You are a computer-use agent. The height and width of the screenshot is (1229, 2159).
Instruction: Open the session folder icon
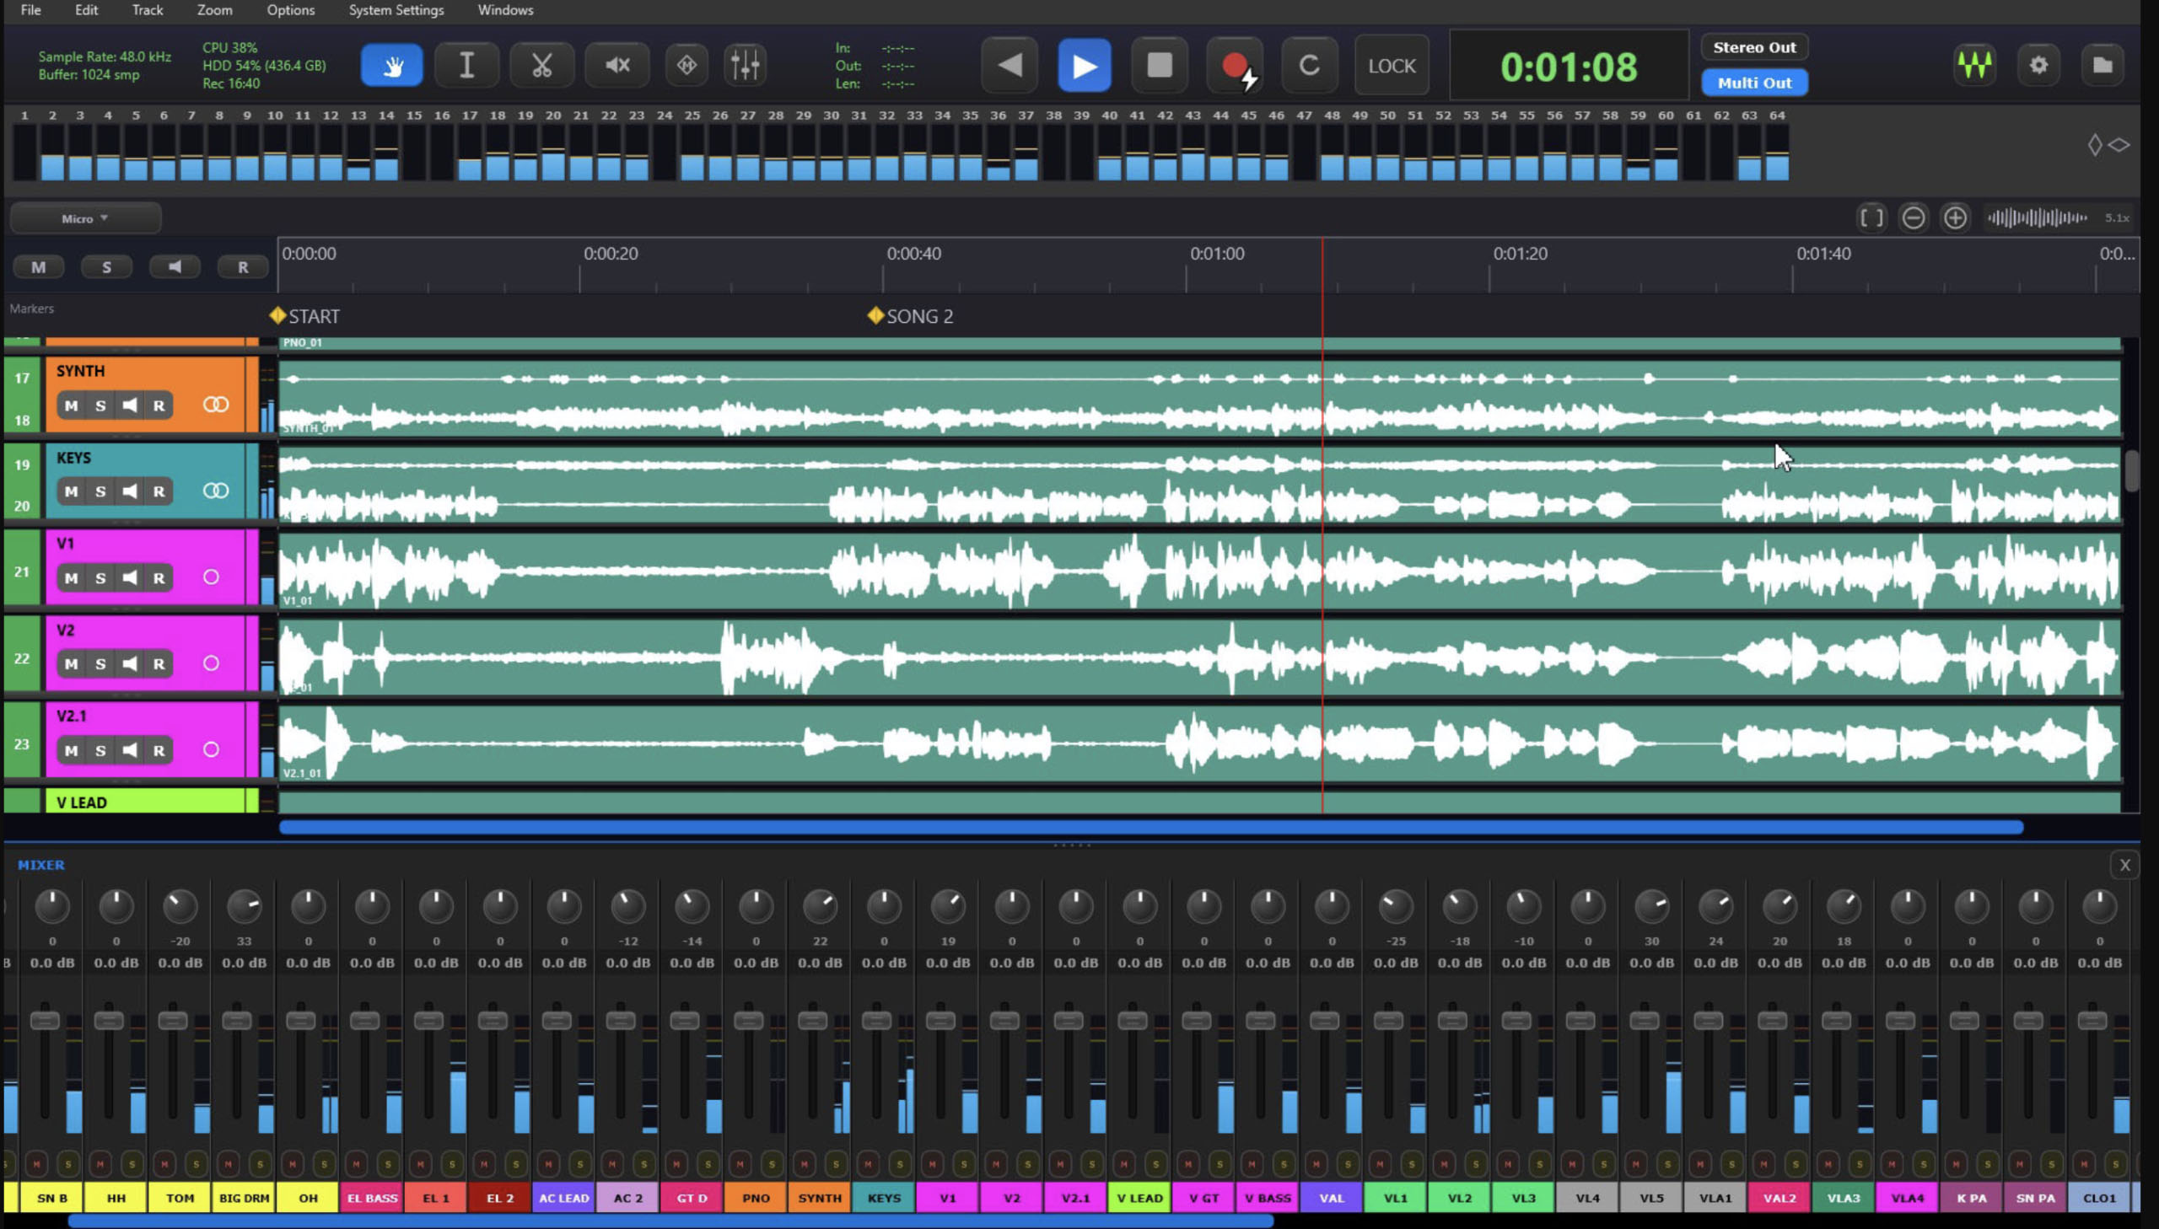(x=2102, y=65)
